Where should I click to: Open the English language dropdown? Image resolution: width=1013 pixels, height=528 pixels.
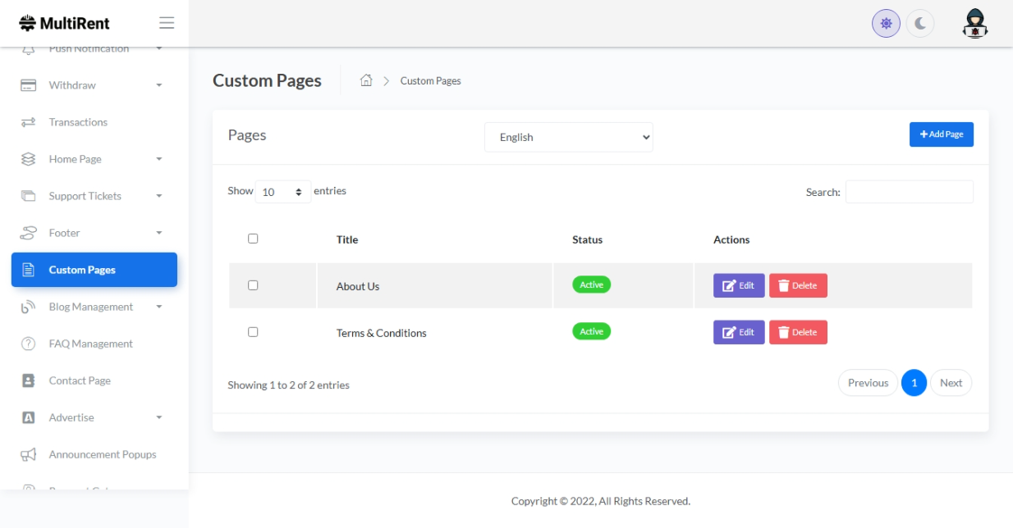tap(568, 137)
